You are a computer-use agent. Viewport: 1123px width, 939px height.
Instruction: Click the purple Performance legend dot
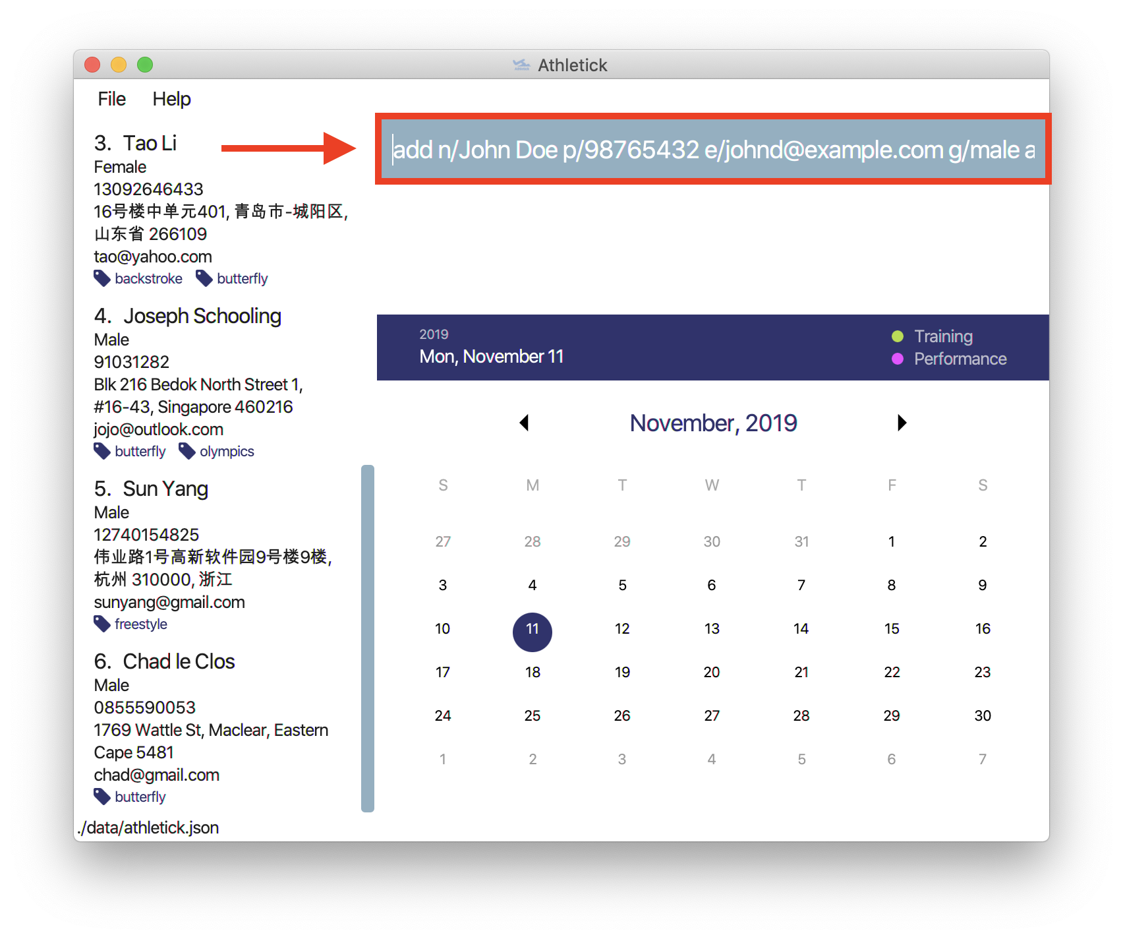click(x=897, y=359)
